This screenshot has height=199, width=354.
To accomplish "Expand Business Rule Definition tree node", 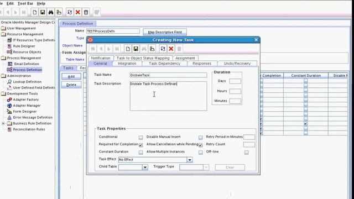I will pyautogui.click(x=3, y=123).
